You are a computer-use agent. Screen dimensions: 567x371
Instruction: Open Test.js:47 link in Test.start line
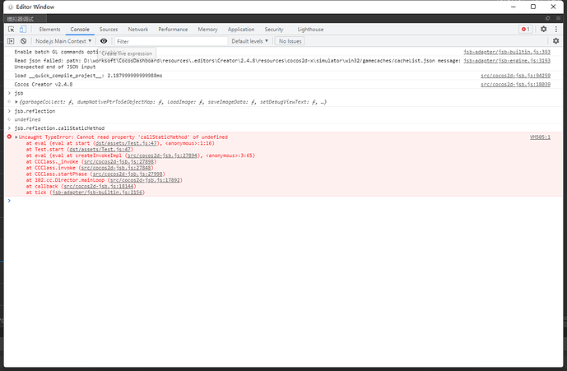(x=100, y=150)
